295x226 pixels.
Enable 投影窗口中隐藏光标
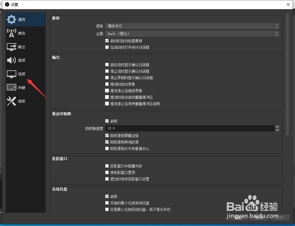pos(107,166)
